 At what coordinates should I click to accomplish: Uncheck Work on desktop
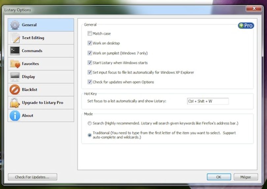(x=90, y=43)
